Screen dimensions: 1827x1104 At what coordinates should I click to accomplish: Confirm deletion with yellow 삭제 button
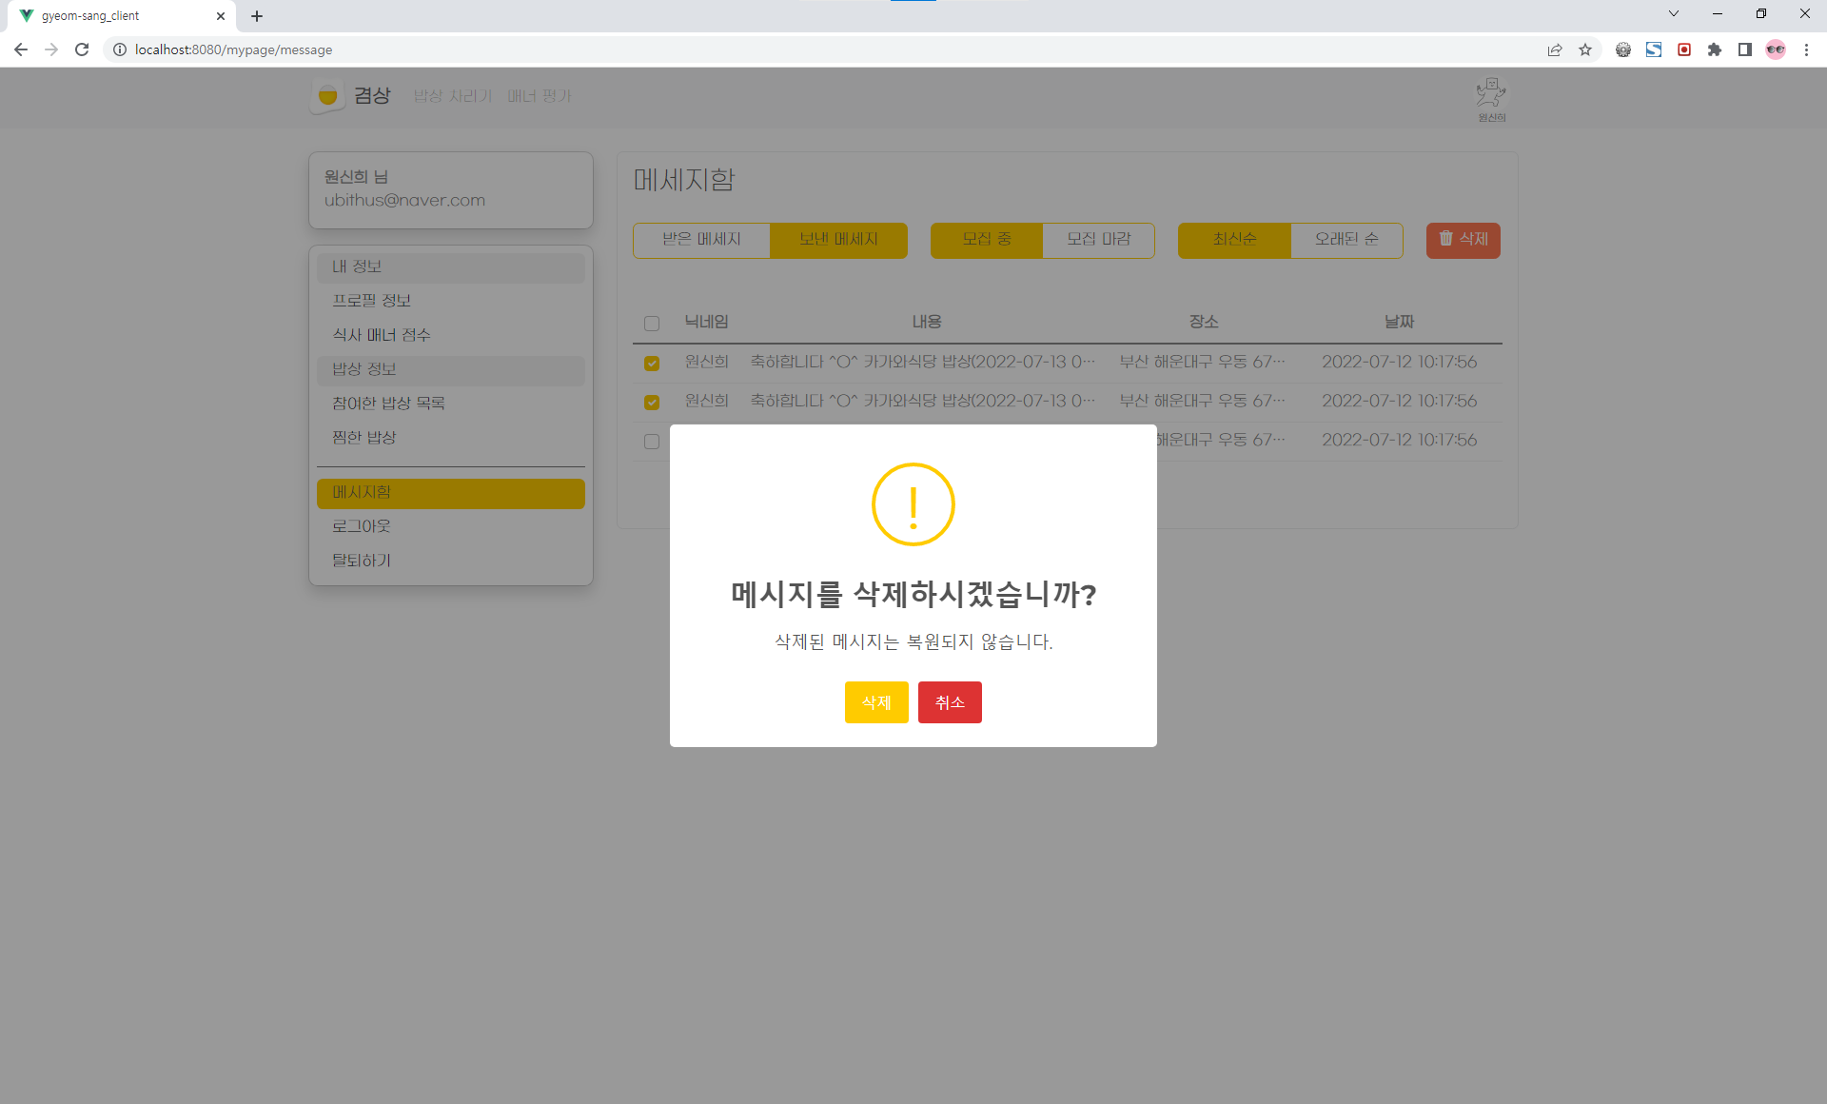[875, 702]
